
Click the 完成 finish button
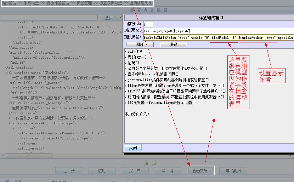click(134, 171)
